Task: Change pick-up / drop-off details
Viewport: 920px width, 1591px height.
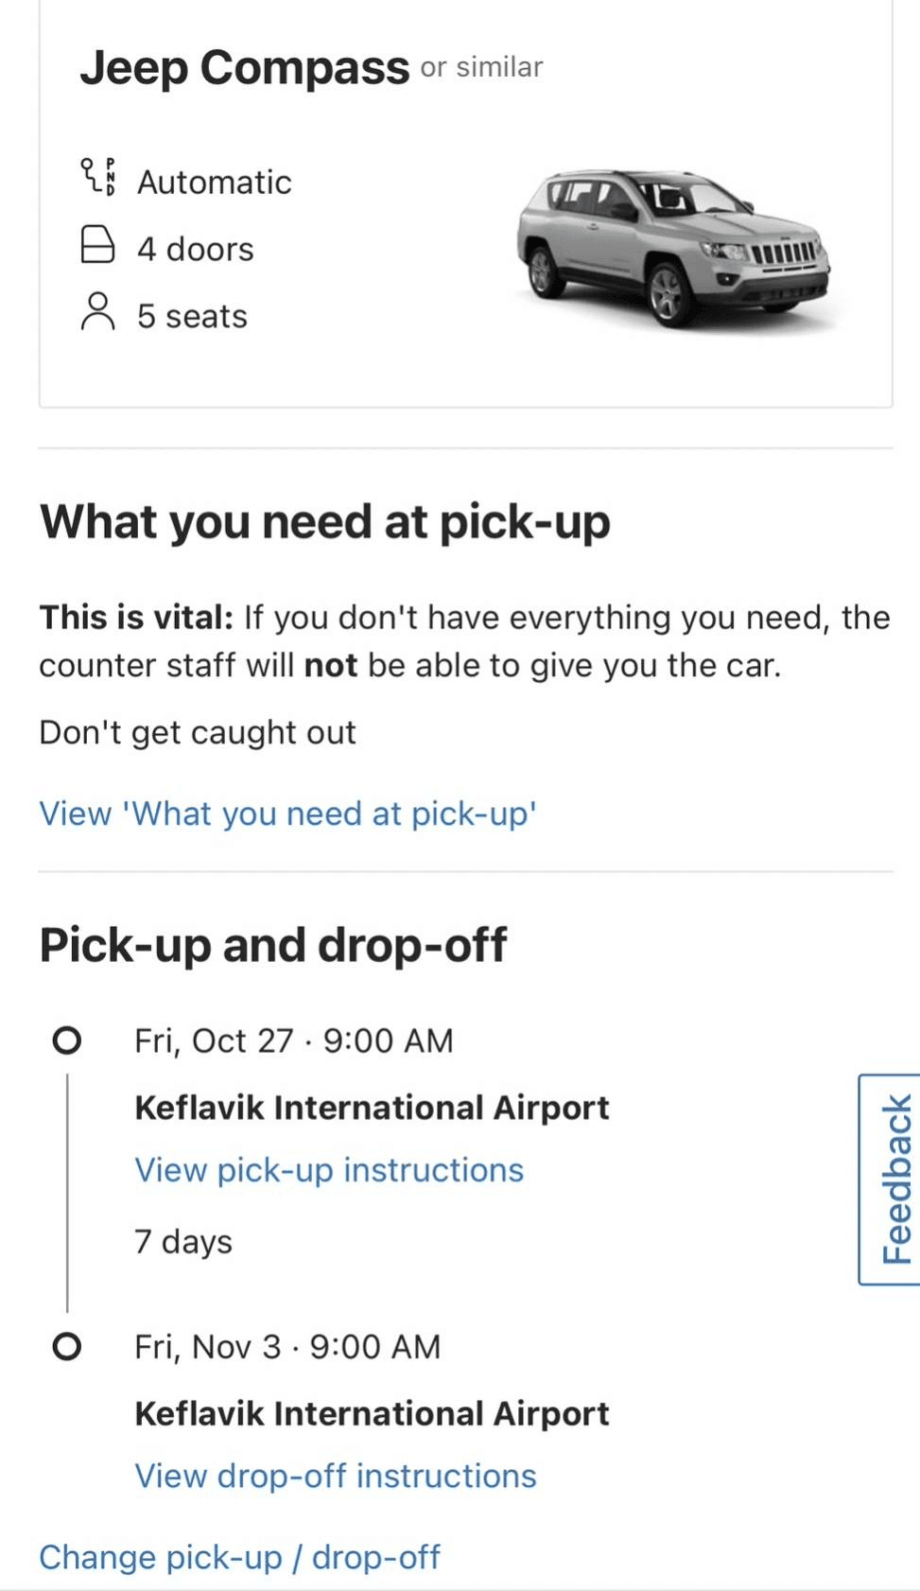Action: 239,1557
